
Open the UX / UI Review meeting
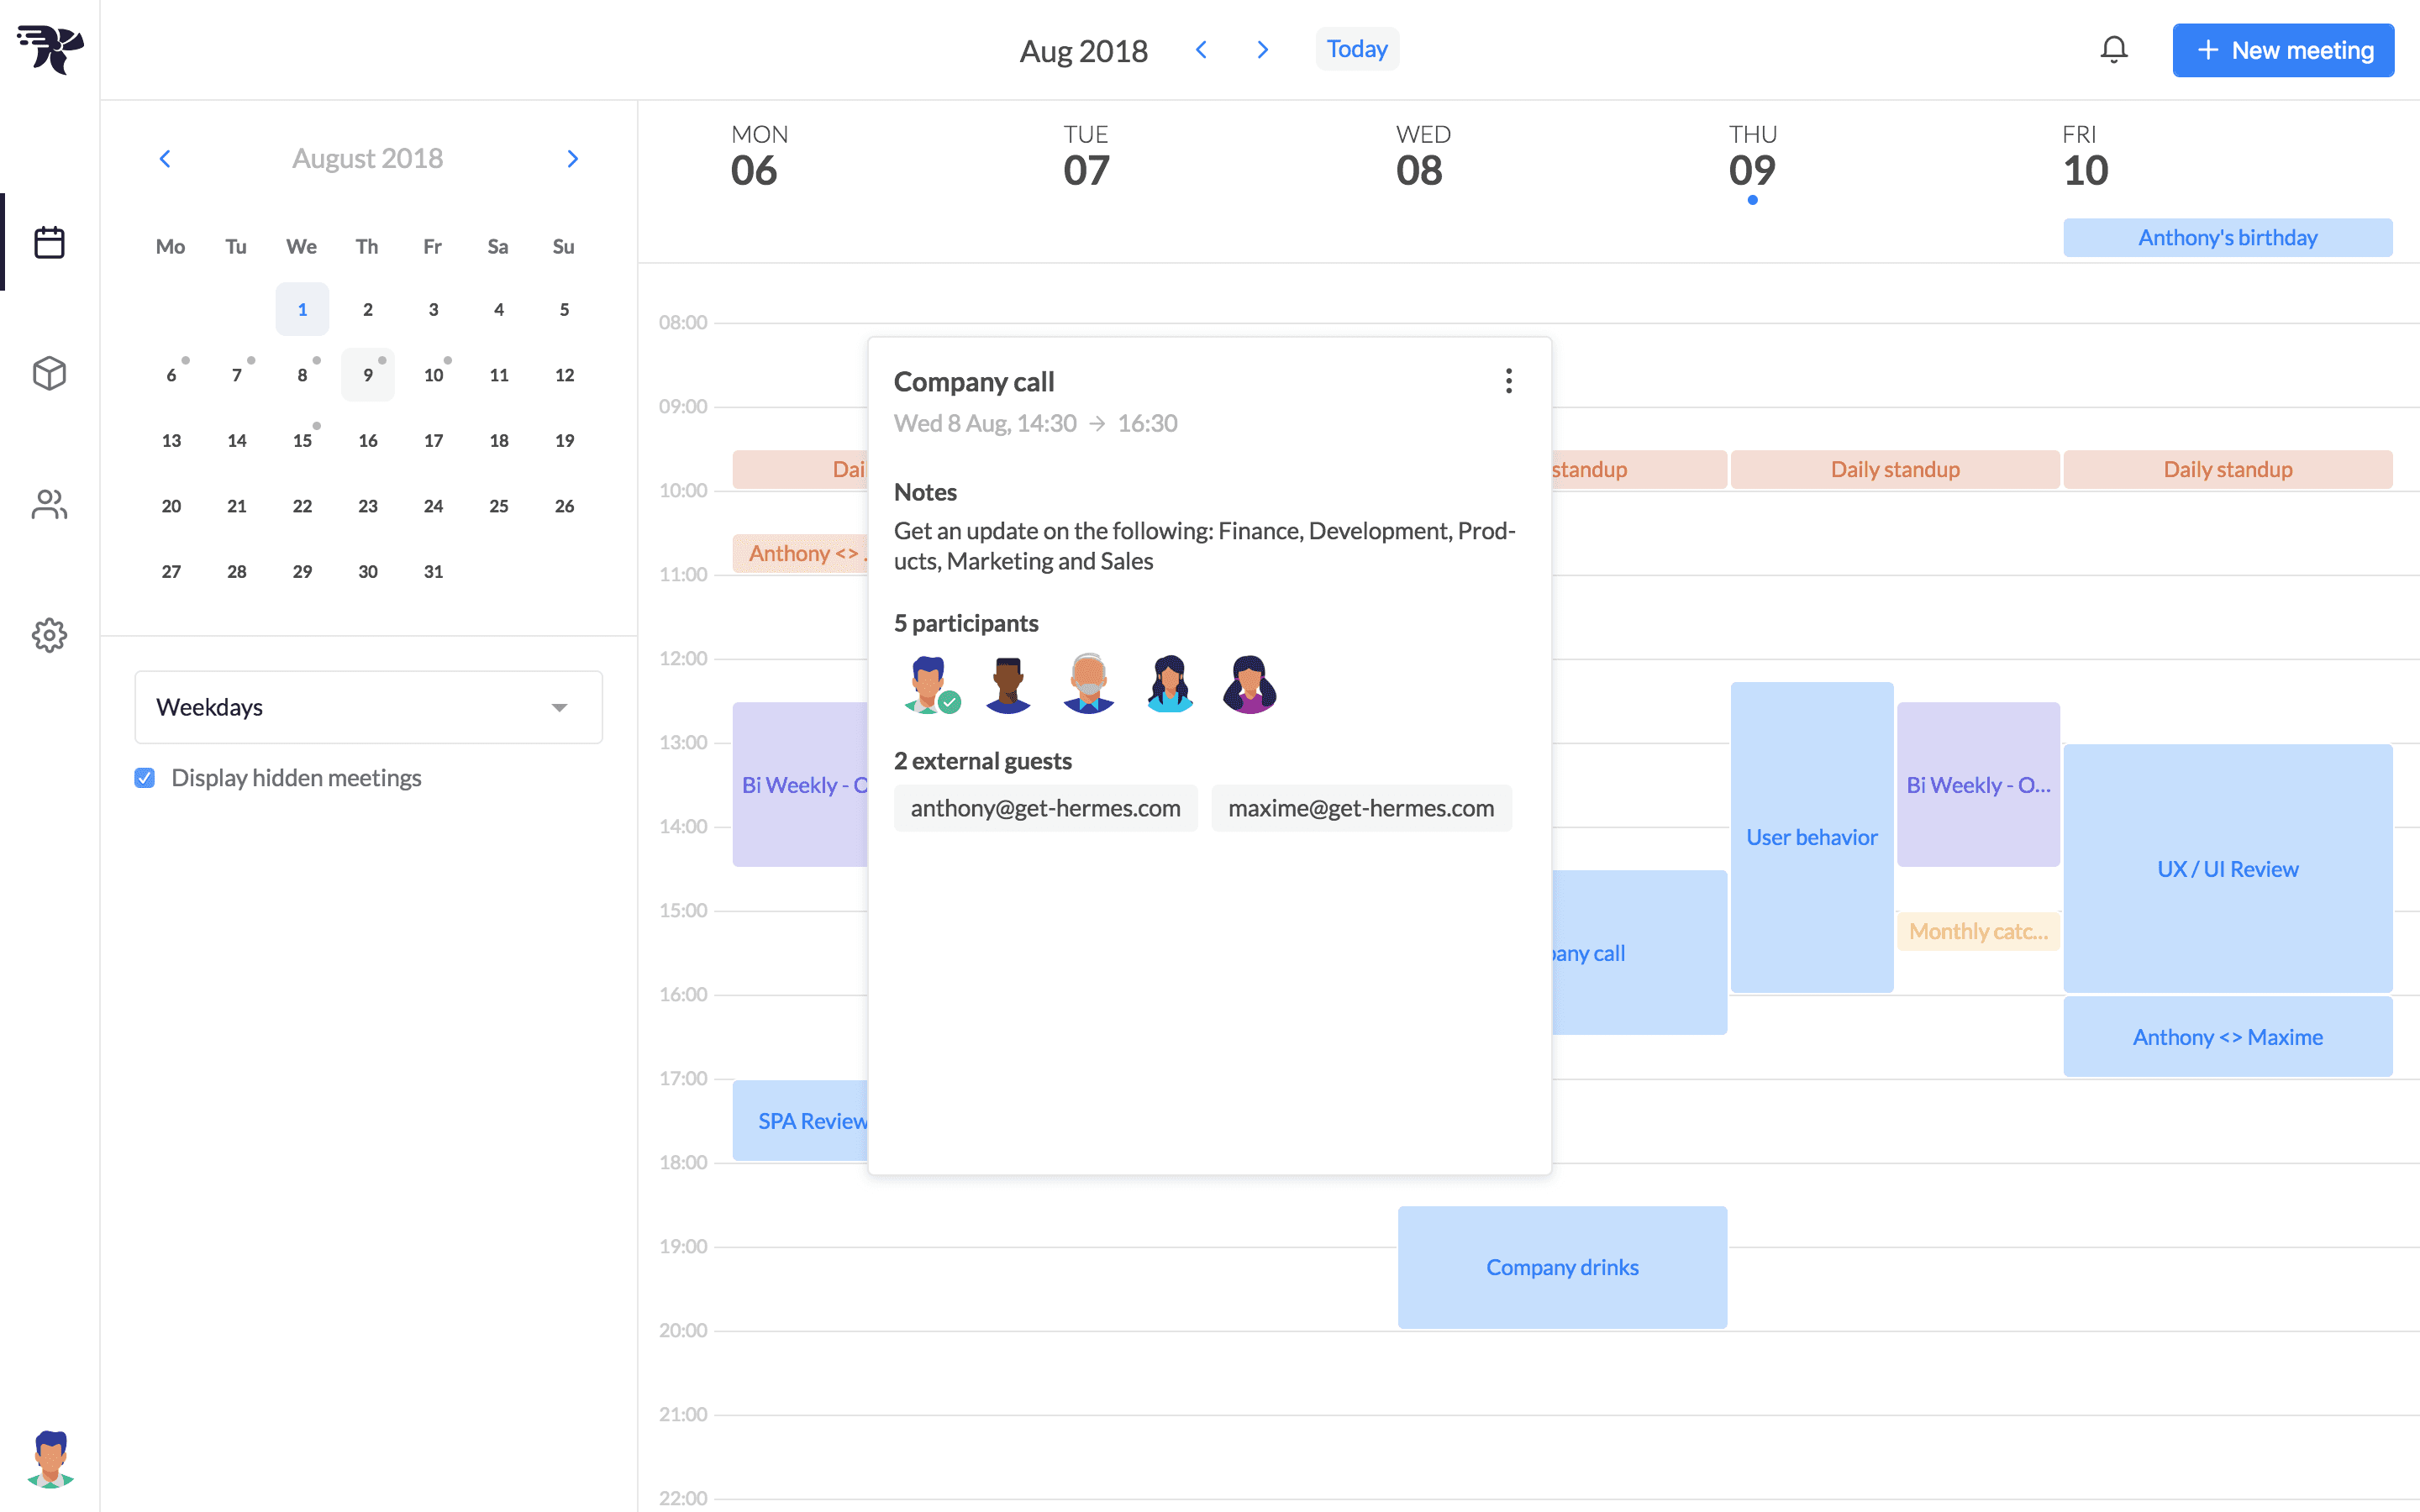2228,869
